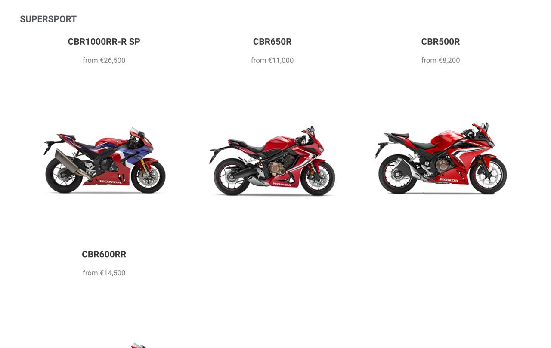
Task: Select the from €11,000 price text
Action: pyautogui.click(x=272, y=60)
